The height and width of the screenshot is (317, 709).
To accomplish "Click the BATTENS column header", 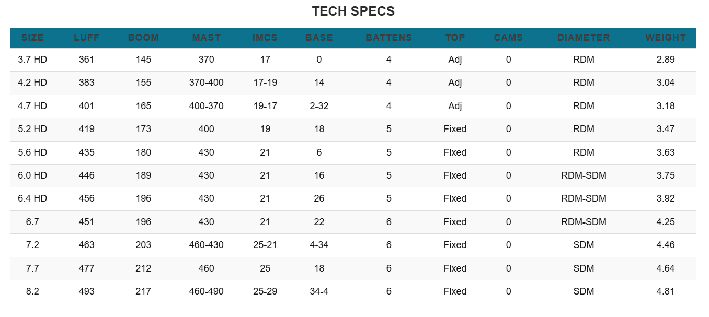I will 388,38.
